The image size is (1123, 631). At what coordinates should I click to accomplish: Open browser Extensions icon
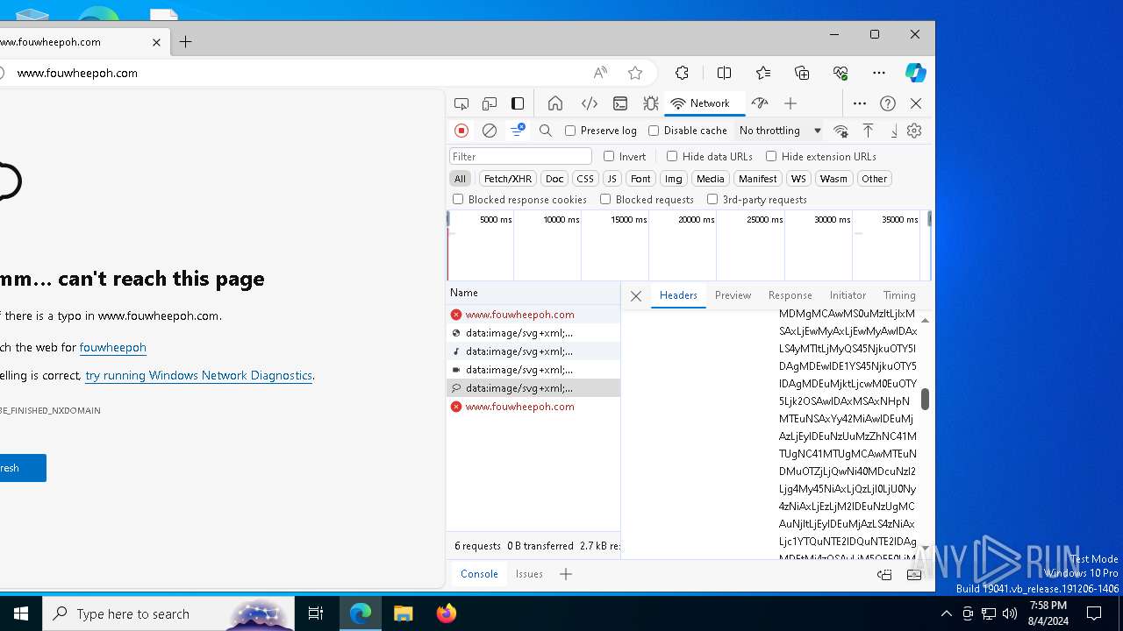point(682,73)
